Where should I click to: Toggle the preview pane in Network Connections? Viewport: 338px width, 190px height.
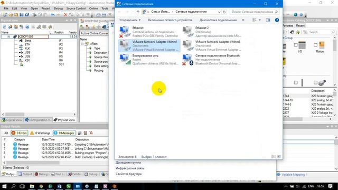coord(268,20)
